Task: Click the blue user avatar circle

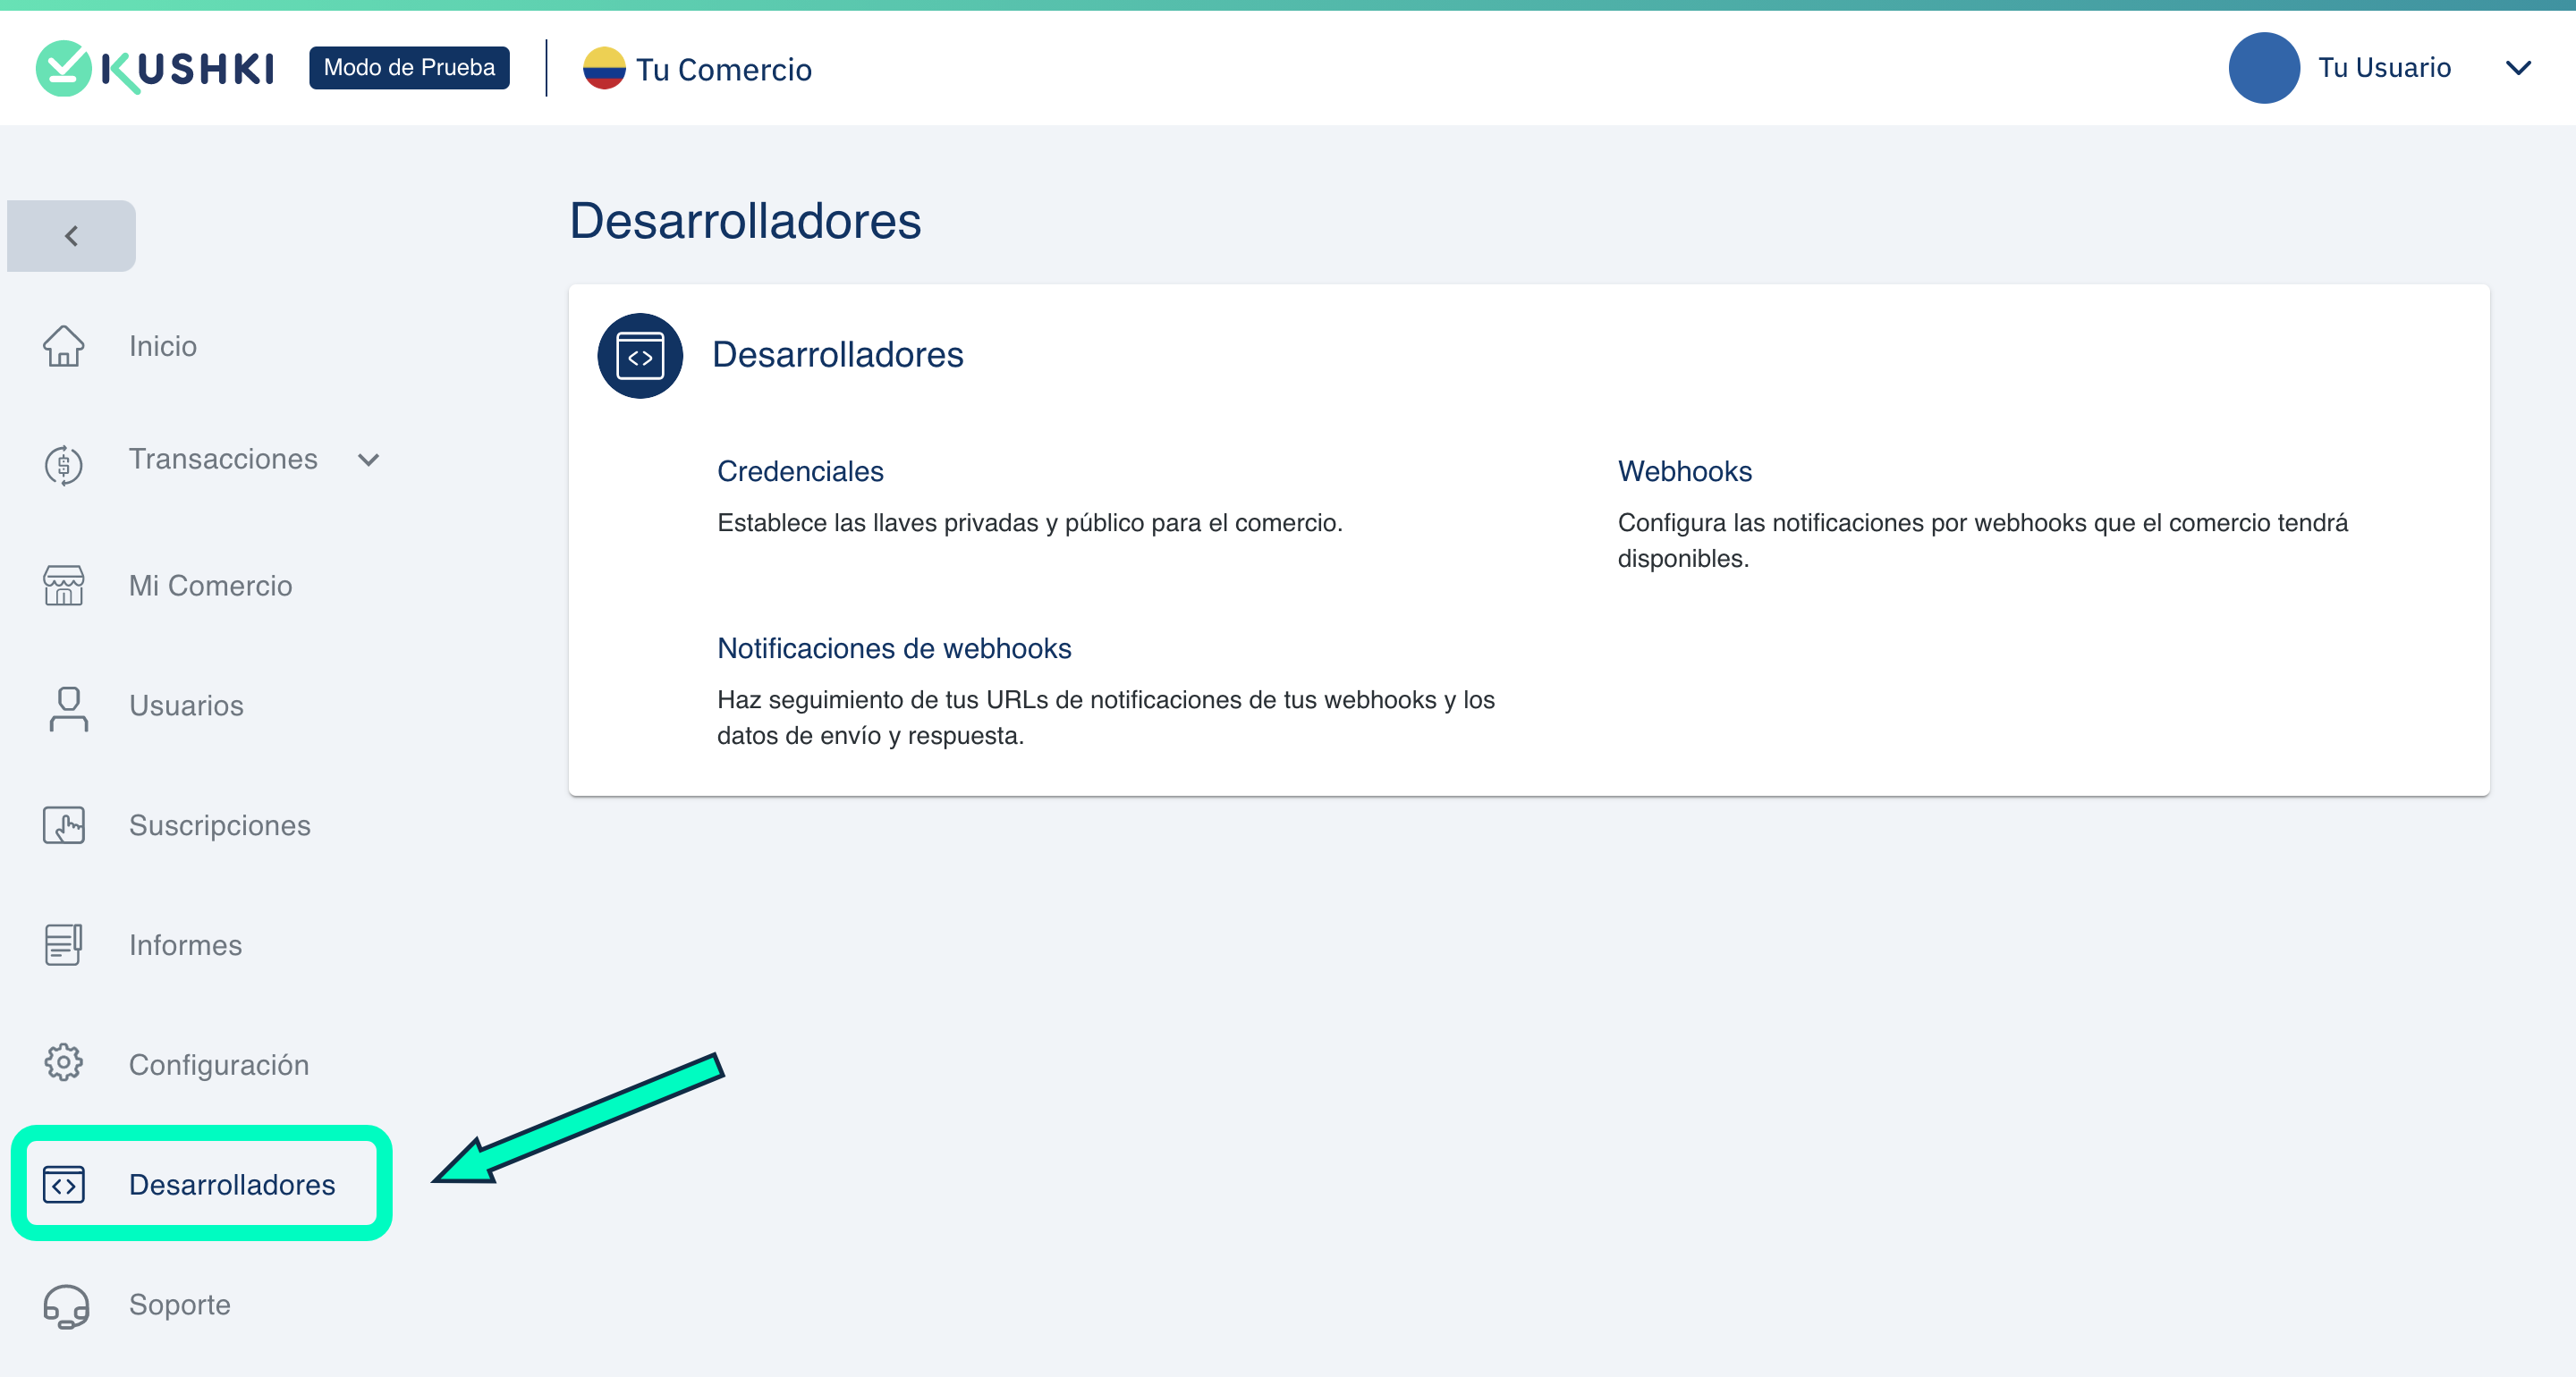Action: point(2263,68)
